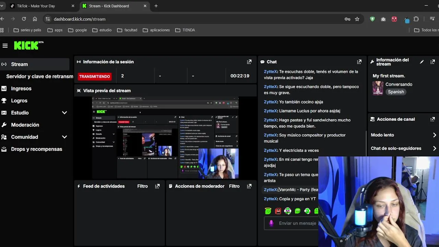439x247 pixels.
Task: Open the password key icon in address bar
Action: pyautogui.click(x=347, y=19)
